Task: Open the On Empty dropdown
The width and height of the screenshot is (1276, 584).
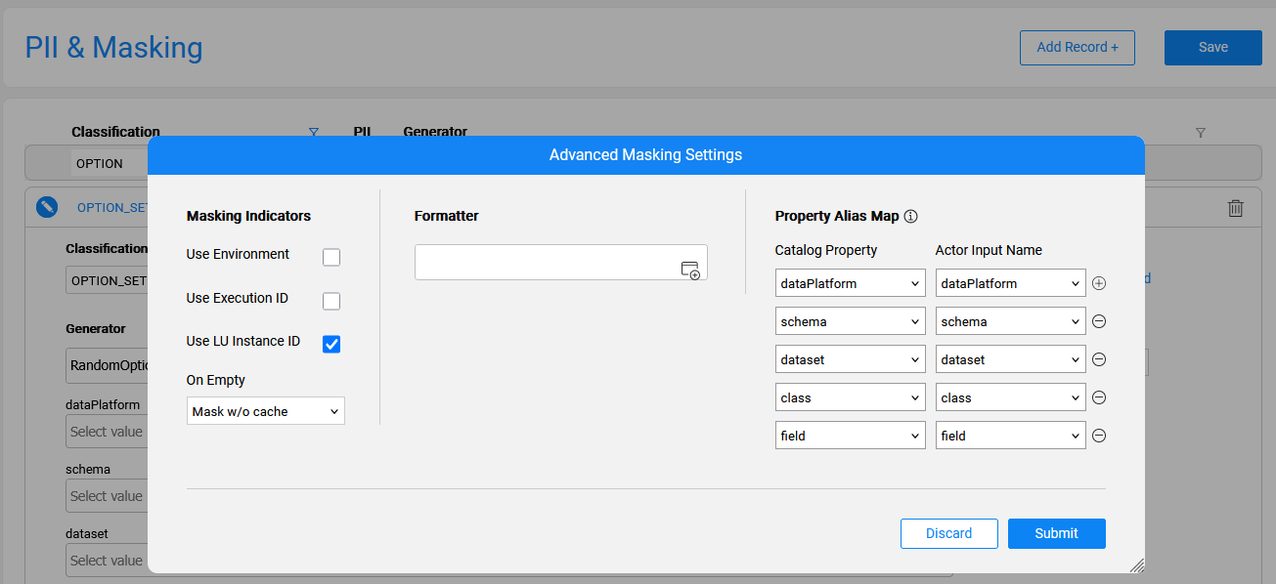Action: pyautogui.click(x=265, y=411)
